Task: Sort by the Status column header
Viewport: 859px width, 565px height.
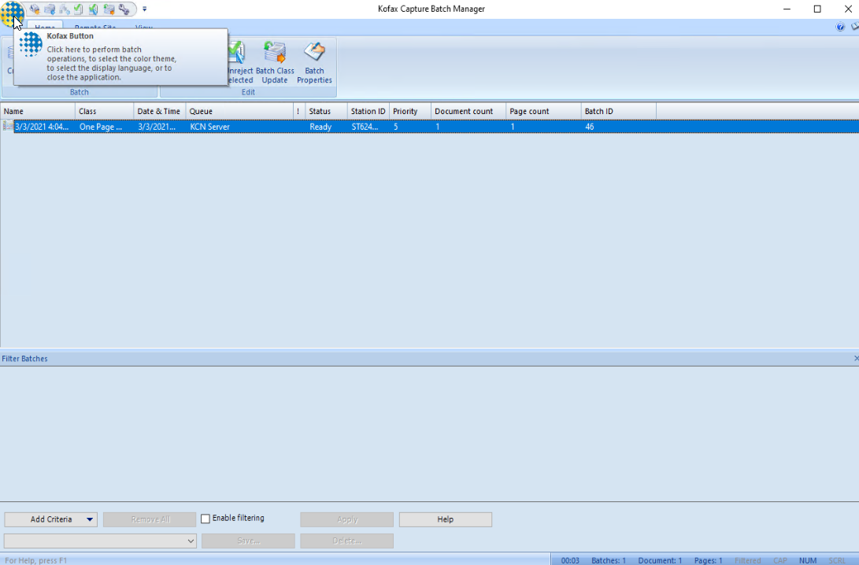Action: click(x=326, y=111)
